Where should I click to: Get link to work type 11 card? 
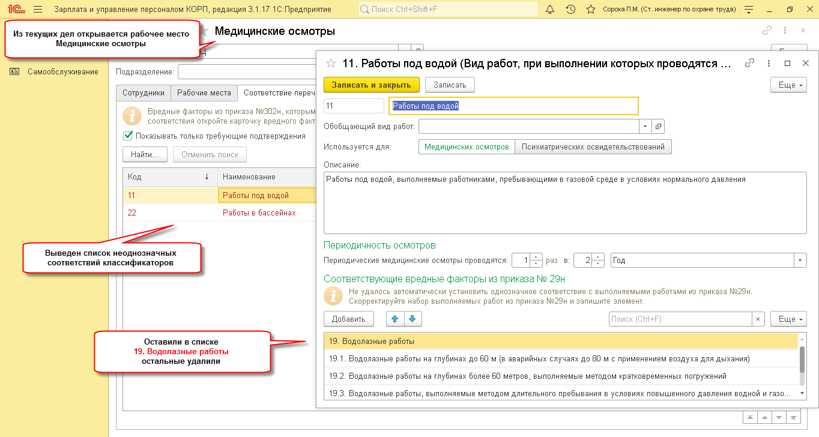tap(749, 63)
